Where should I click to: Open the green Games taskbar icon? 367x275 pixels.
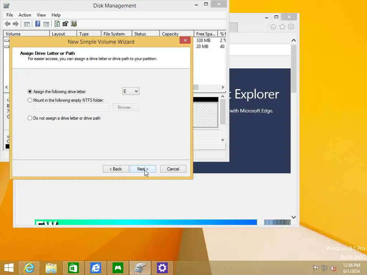click(118, 268)
